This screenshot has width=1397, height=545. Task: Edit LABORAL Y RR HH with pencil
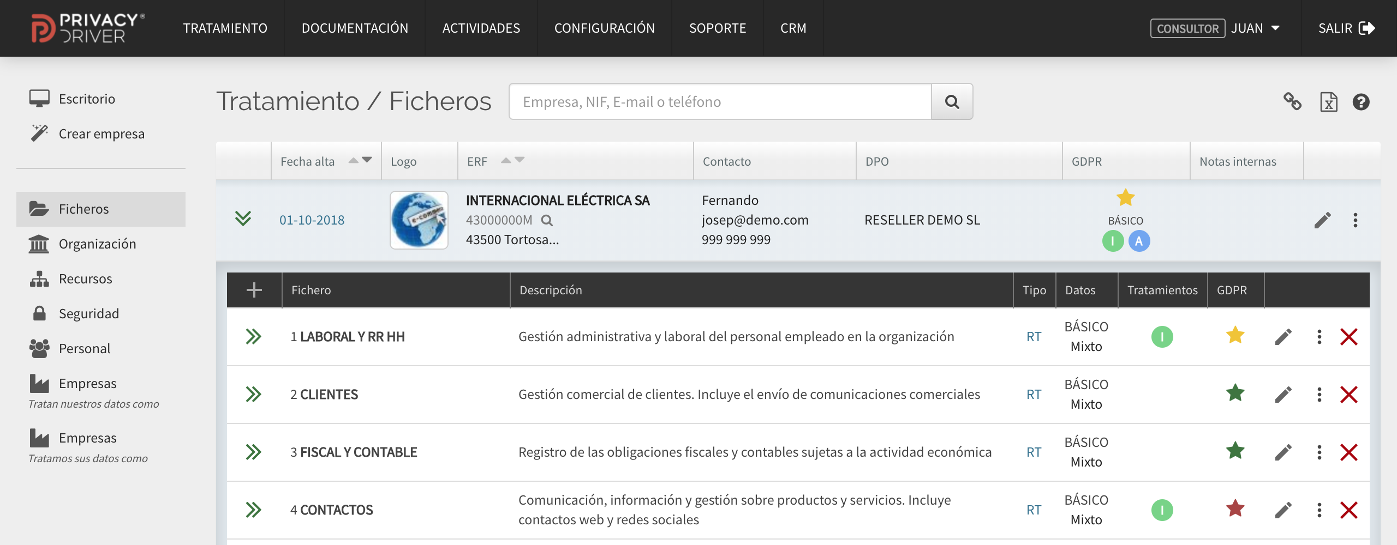click(1283, 337)
